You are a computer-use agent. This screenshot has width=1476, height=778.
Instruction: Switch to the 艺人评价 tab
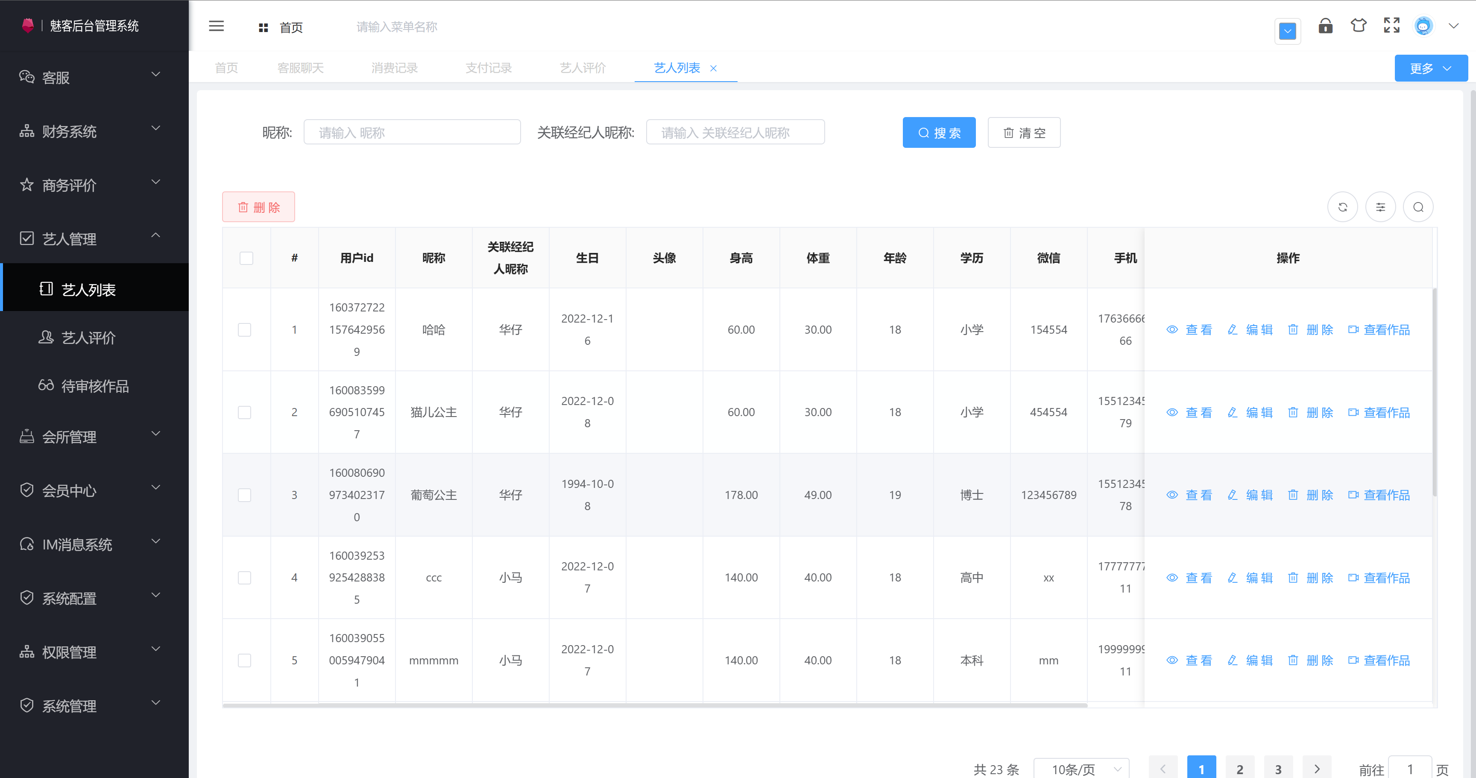click(582, 68)
